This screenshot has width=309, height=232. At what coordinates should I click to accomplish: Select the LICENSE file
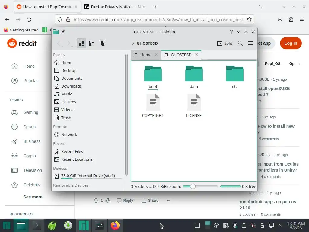coord(194,106)
